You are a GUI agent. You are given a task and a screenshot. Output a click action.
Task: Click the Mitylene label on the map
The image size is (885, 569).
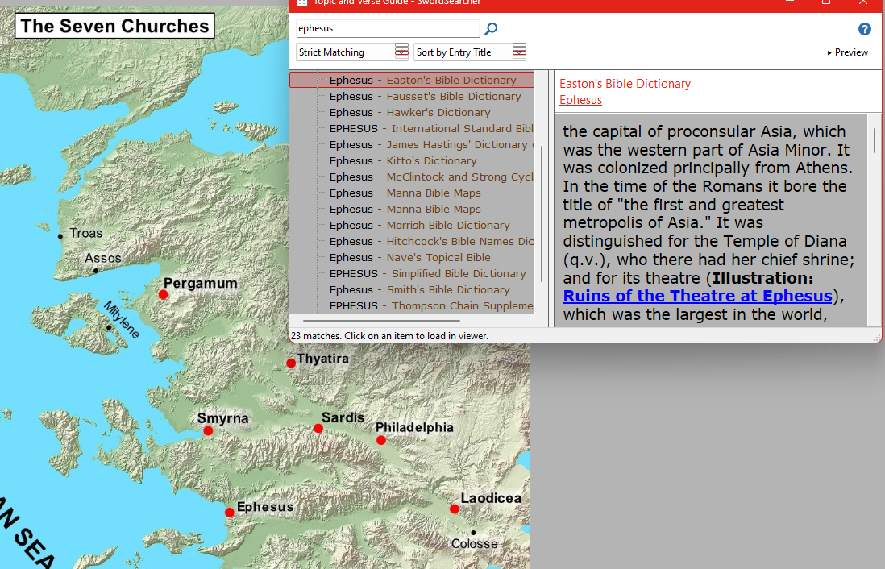[121, 319]
